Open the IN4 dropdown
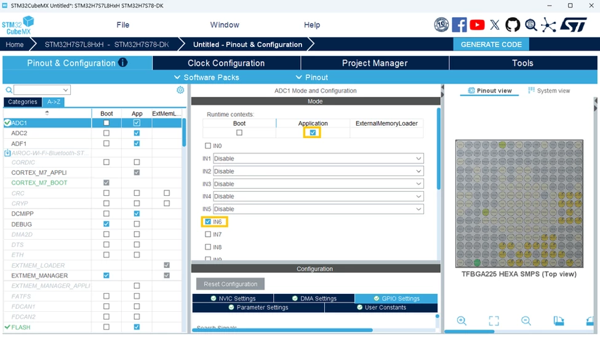This screenshot has width=600, height=337. point(318,196)
